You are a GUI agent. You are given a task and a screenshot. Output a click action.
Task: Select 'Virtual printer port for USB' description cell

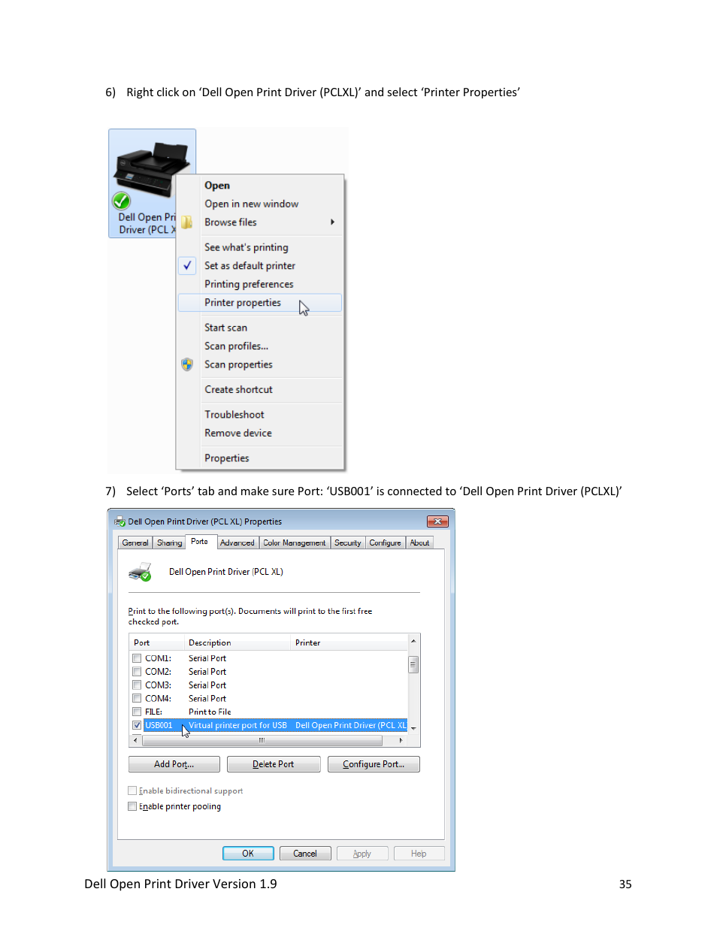[237, 725]
